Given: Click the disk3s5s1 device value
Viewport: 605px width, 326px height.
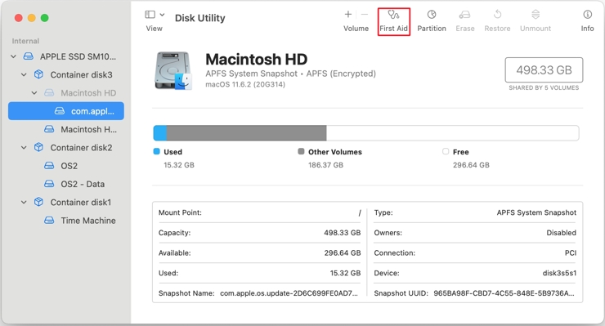Looking at the screenshot, I should click(x=559, y=273).
